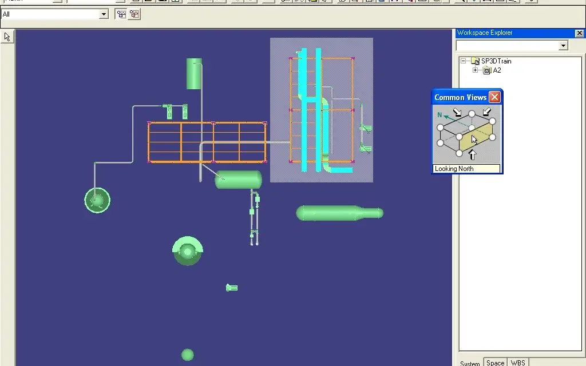Select the half-dome green tank
The width and height of the screenshot is (586, 366).
pyautogui.click(x=188, y=251)
